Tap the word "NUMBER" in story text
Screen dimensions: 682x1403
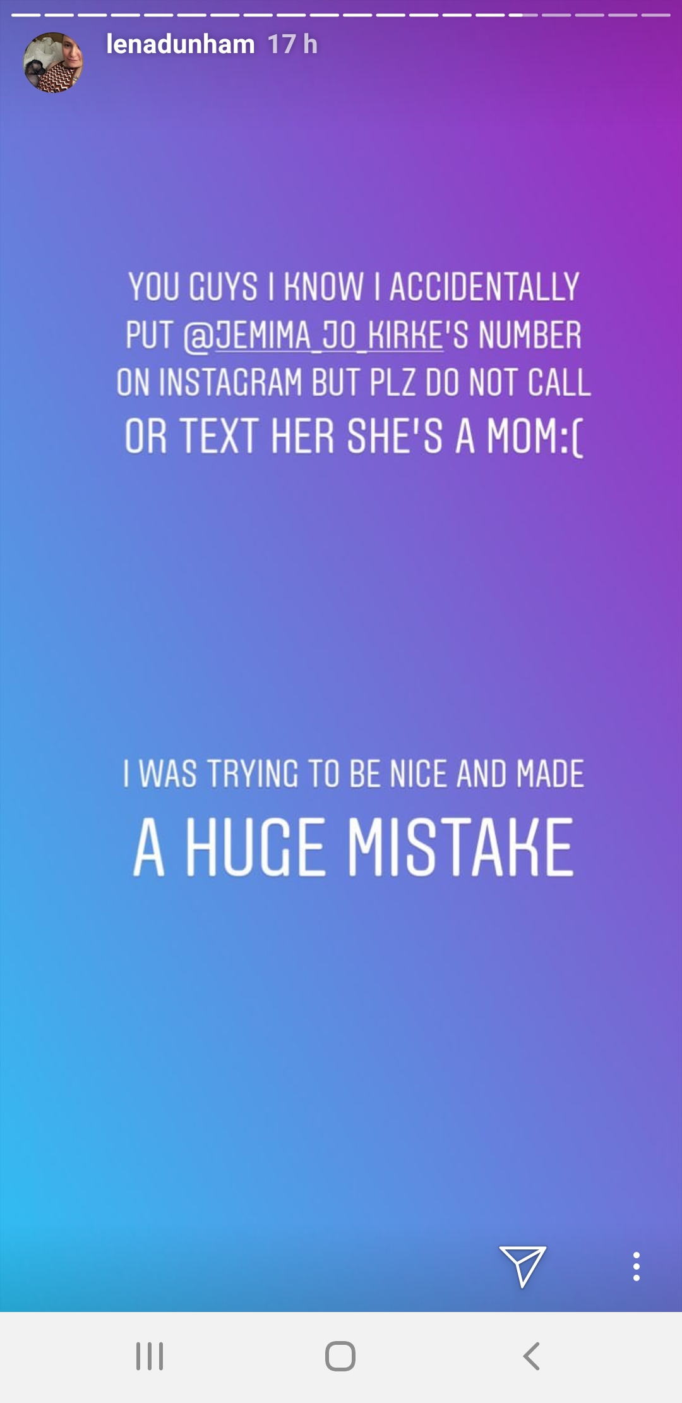pyautogui.click(x=530, y=335)
